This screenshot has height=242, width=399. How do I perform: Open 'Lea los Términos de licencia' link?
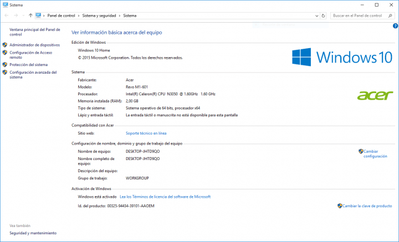165,197
